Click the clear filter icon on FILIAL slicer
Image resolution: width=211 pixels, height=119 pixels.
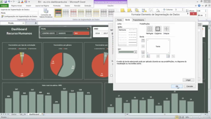pos(88,29)
